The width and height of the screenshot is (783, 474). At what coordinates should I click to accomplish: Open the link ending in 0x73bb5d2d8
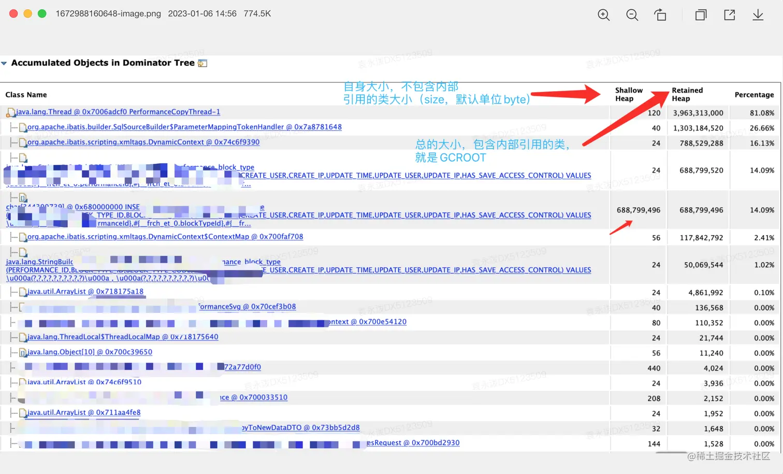click(x=300, y=427)
